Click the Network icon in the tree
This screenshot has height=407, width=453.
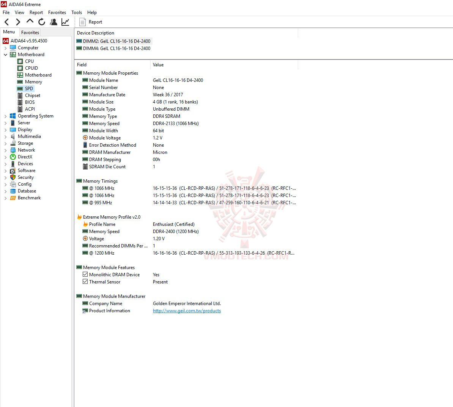pos(13,150)
